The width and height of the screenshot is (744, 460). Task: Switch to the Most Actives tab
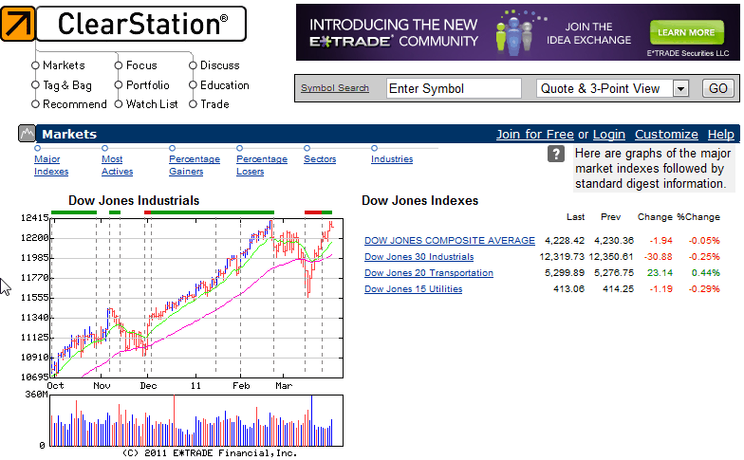tap(117, 165)
